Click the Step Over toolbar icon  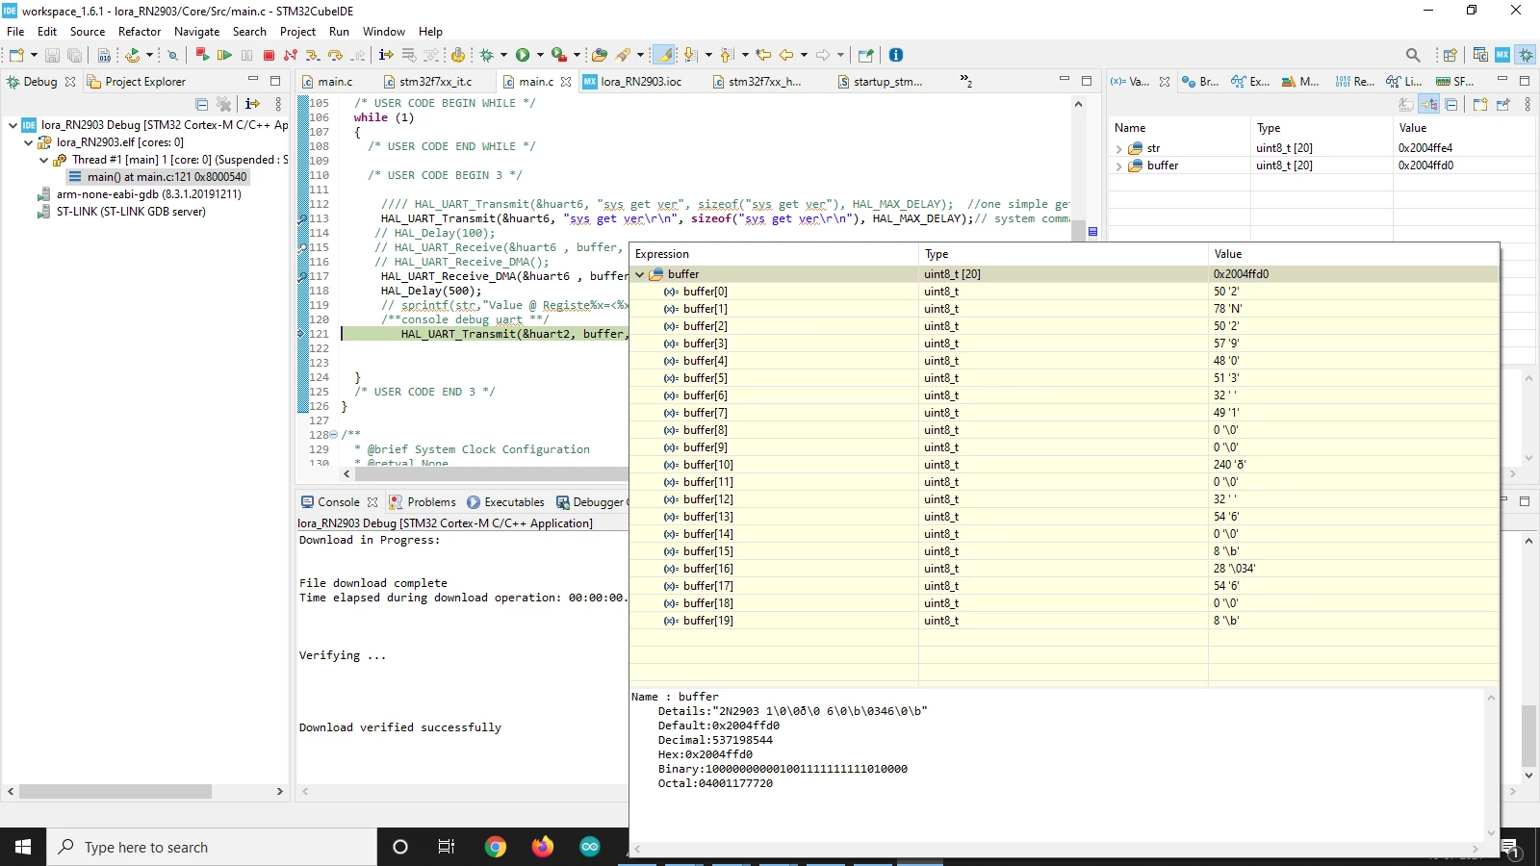click(335, 55)
